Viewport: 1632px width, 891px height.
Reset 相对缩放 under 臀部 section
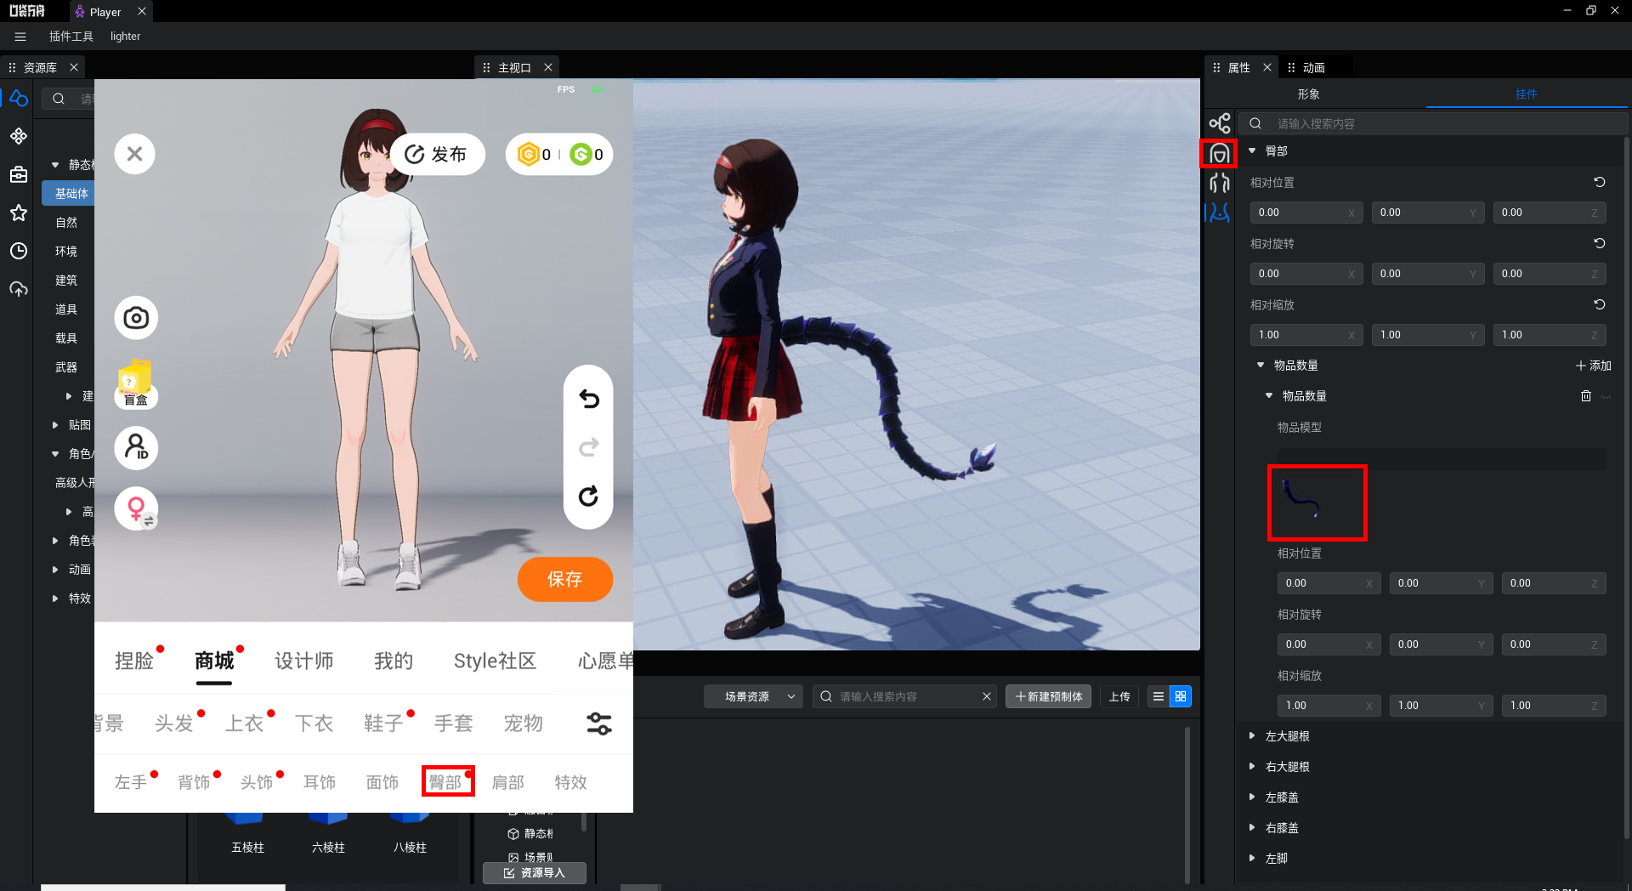click(1599, 304)
